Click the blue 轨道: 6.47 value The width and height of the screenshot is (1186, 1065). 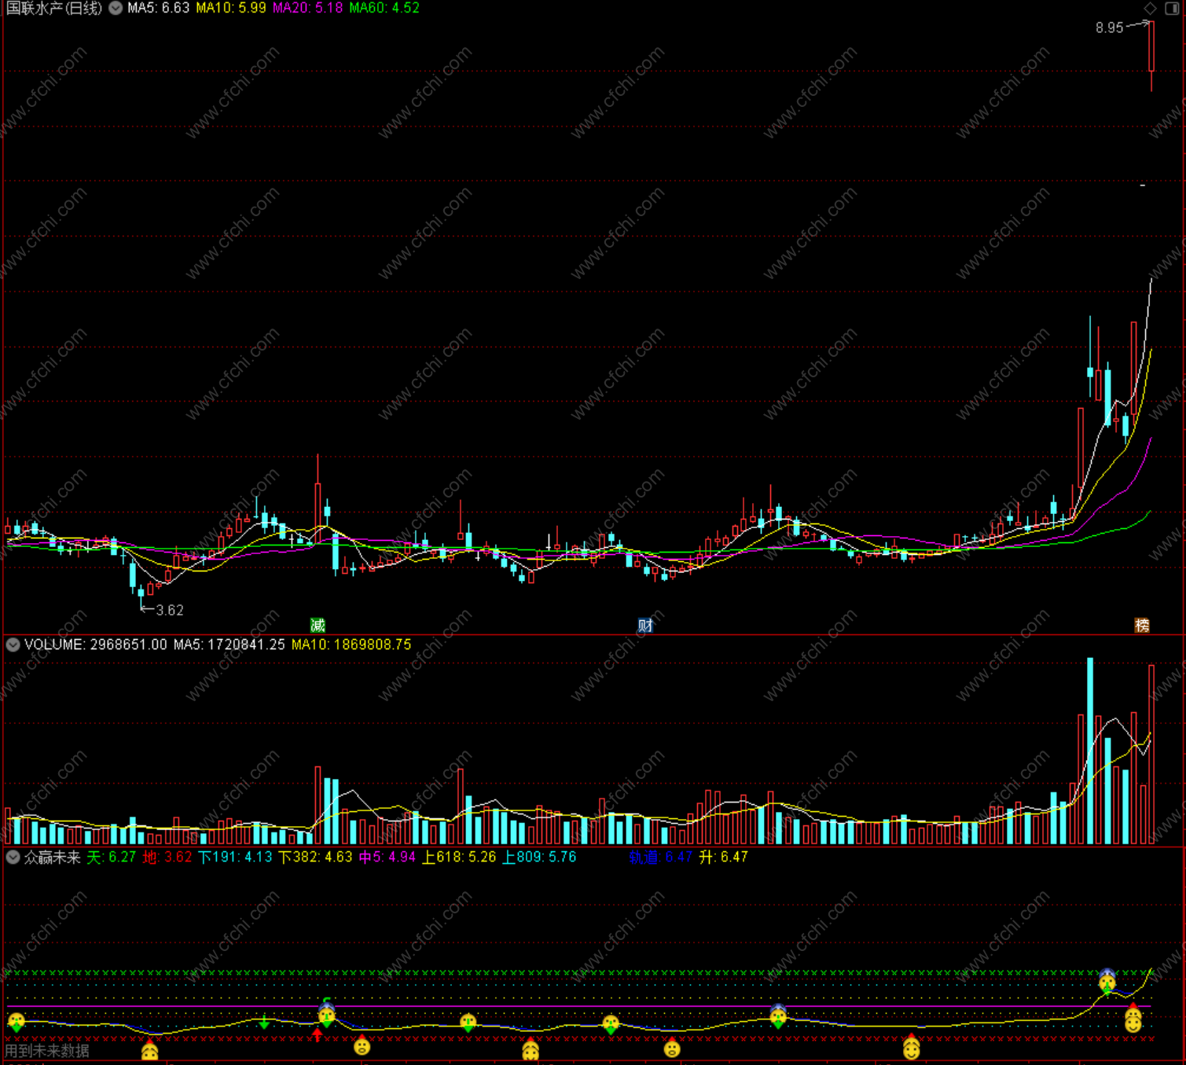point(660,857)
